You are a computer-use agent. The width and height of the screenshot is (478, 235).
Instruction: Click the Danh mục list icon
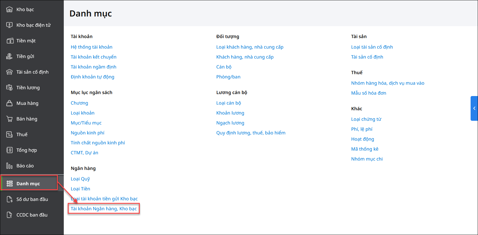click(9, 184)
